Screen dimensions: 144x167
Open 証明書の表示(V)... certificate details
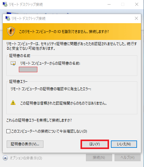(25, 144)
